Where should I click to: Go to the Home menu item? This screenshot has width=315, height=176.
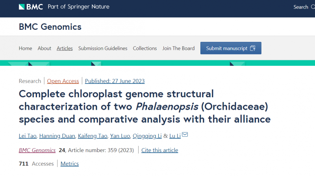tap(26, 48)
